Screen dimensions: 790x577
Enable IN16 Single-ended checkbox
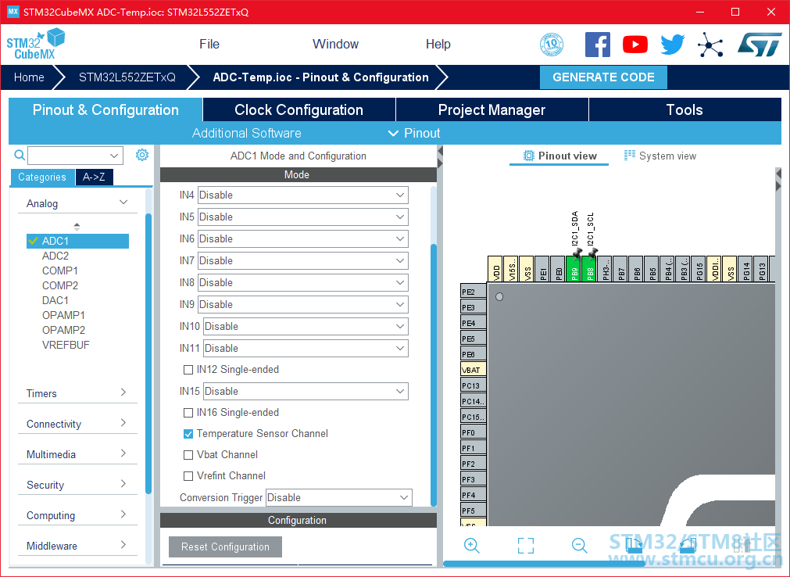188,413
